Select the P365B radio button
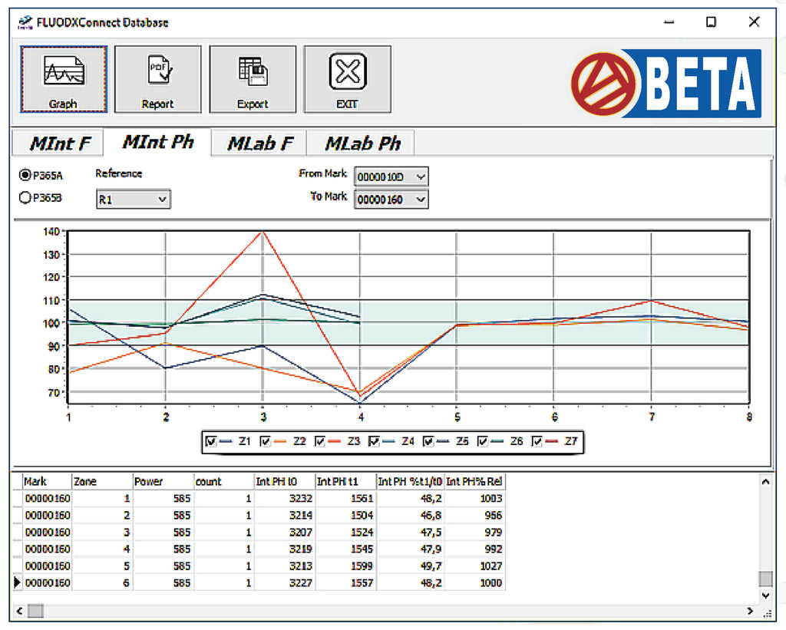This screenshot has width=786, height=630. (25, 198)
